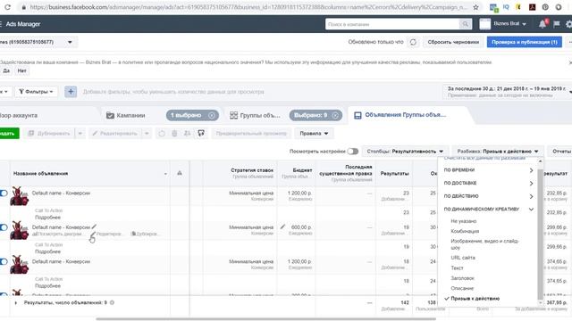
Task: Reload the page with the browser refresh icon
Action: tap(7, 7)
